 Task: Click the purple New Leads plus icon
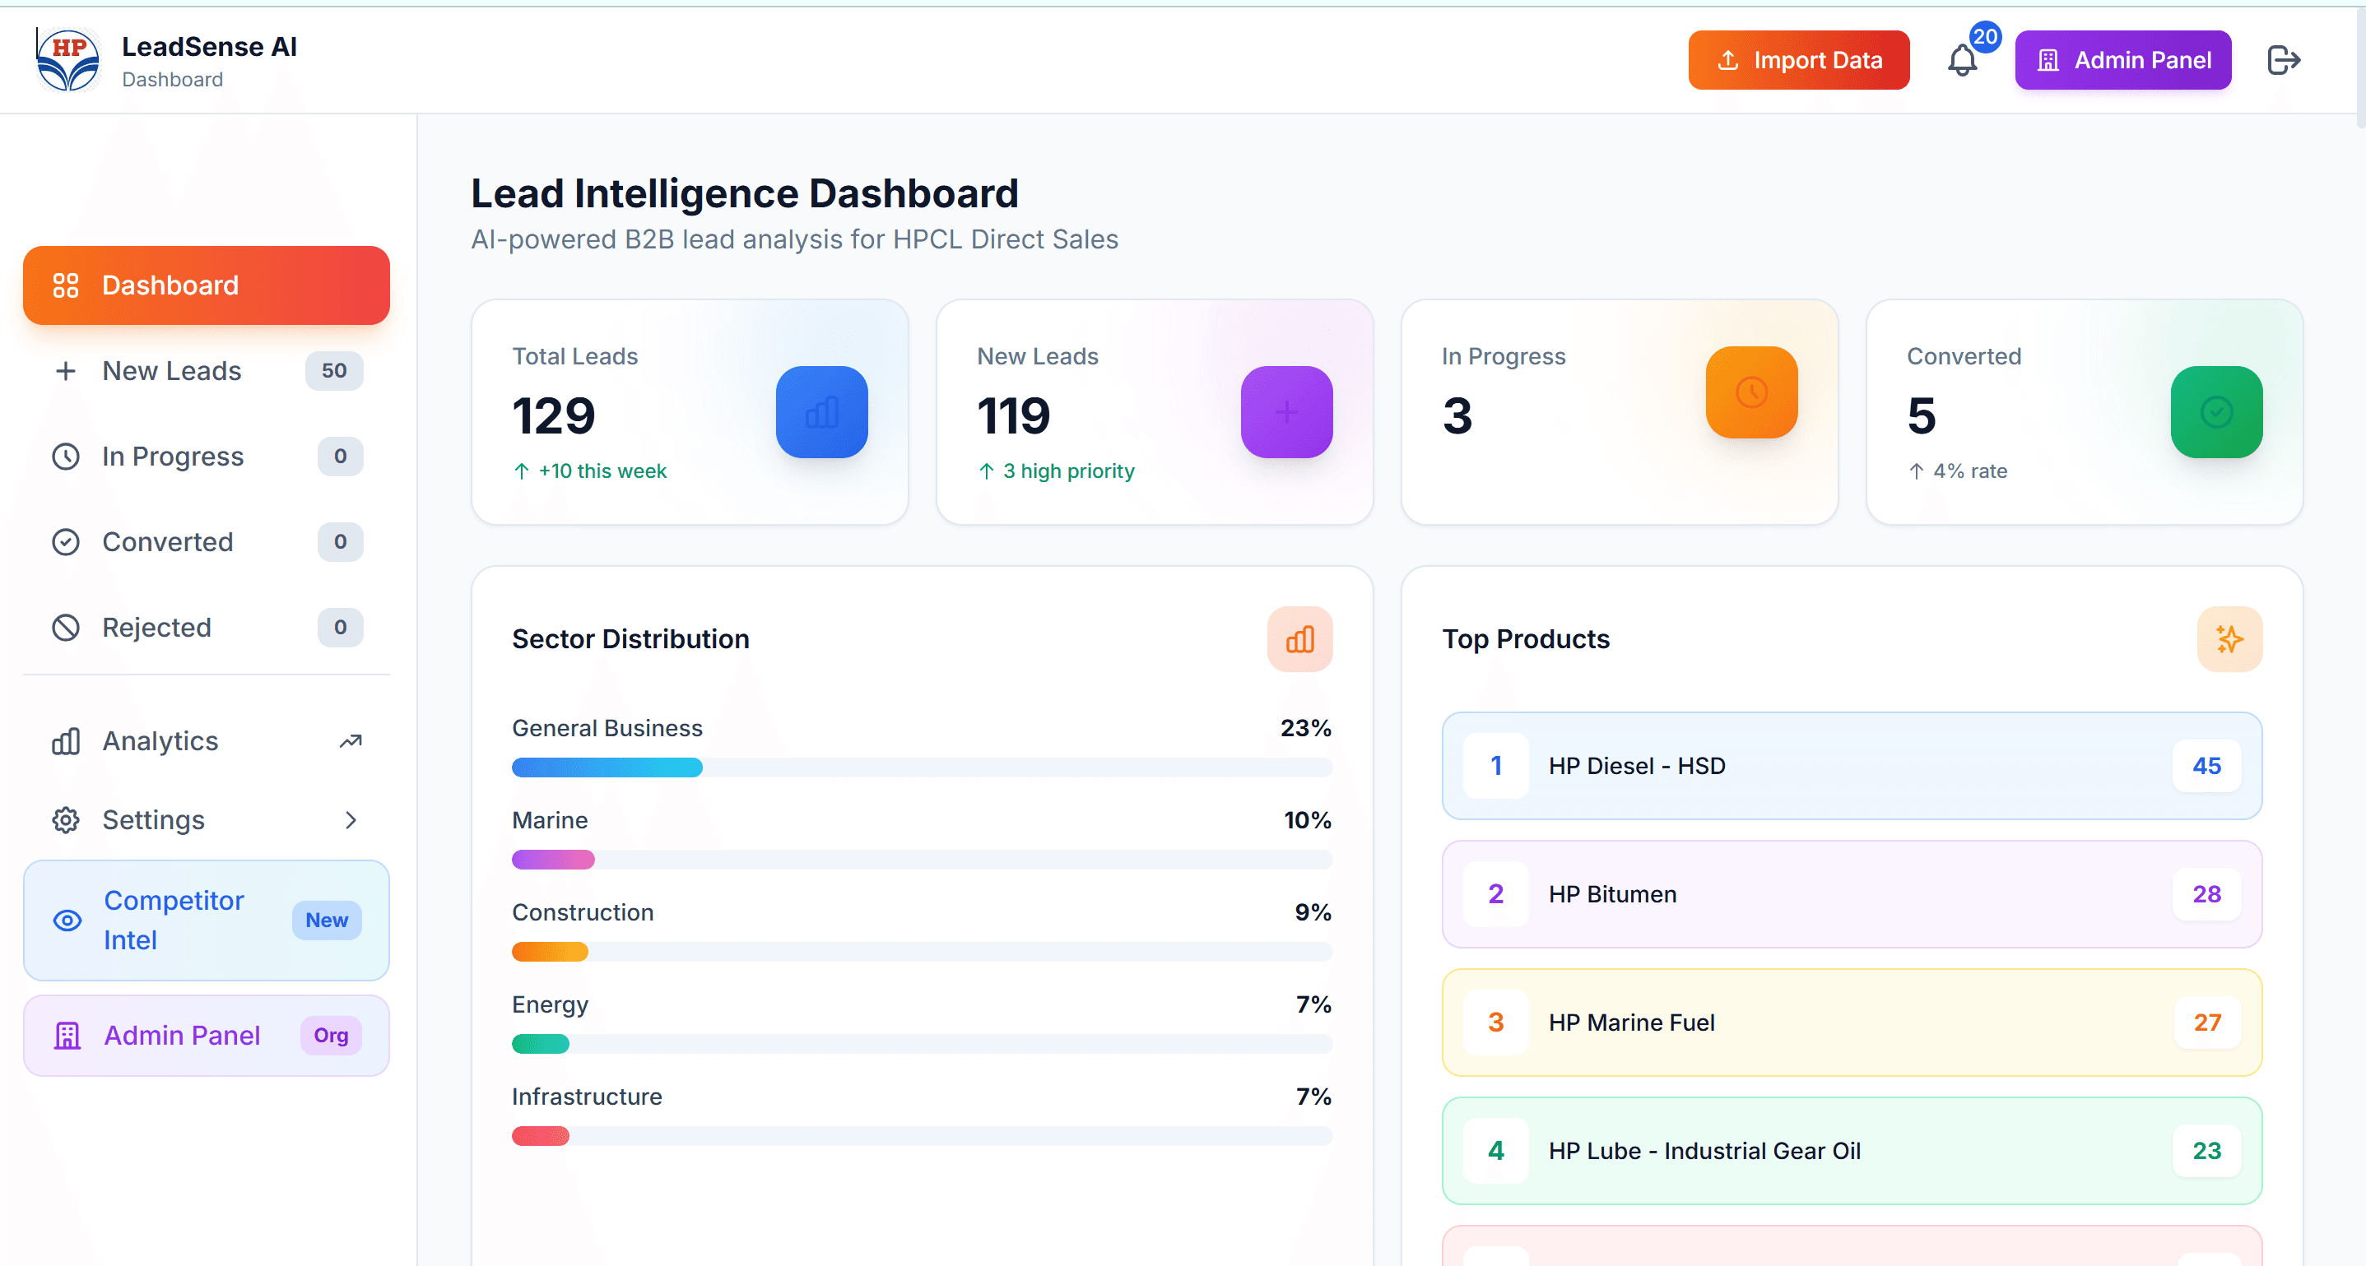coord(1285,412)
